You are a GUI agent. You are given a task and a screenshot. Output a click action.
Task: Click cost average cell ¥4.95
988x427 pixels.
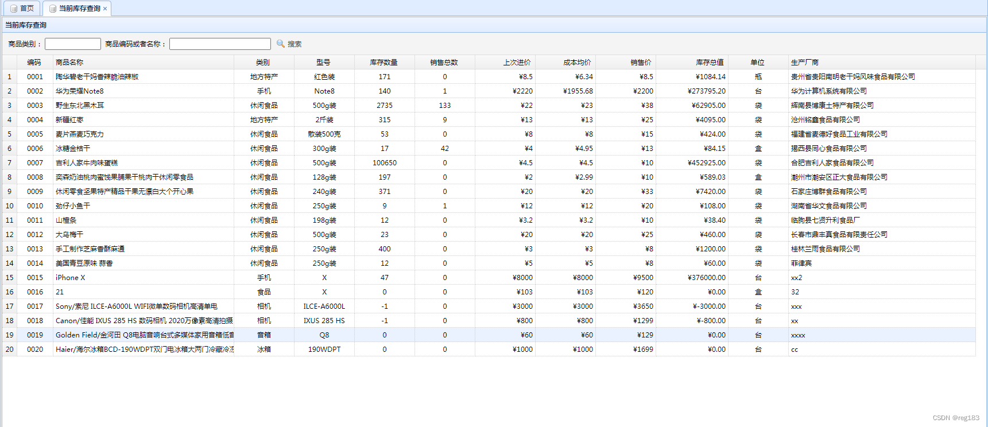click(x=565, y=148)
